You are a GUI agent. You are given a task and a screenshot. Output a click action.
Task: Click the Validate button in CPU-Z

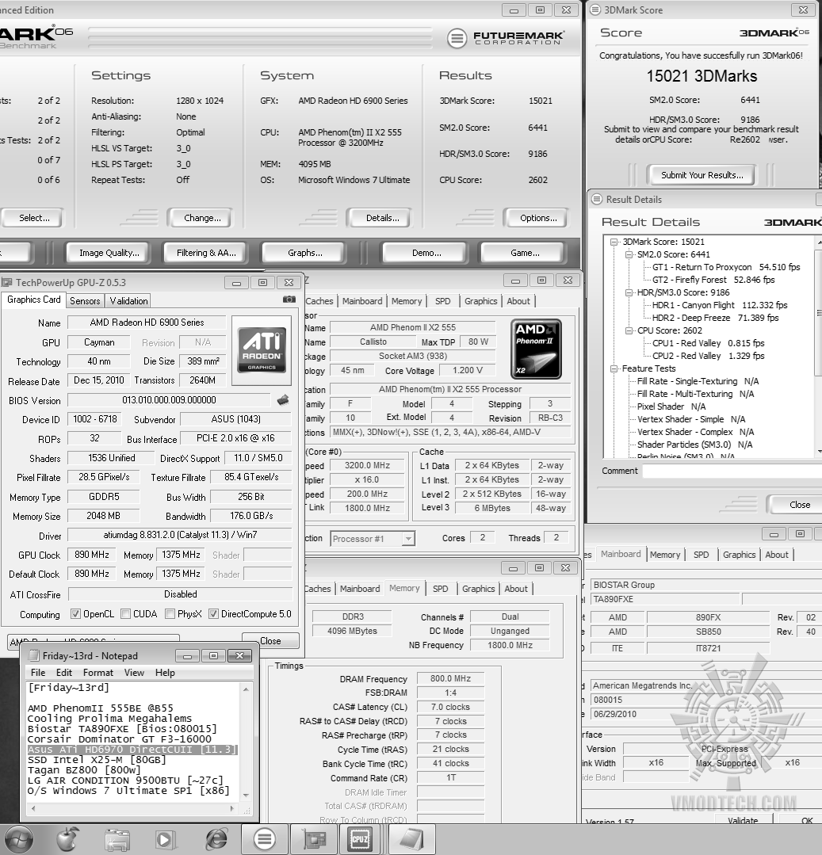pyautogui.click(x=743, y=819)
